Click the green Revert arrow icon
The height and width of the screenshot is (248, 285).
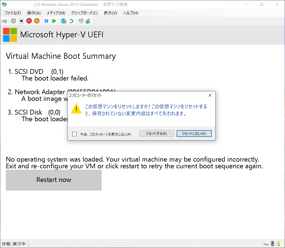pyautogui.click(x=71, y=21)
